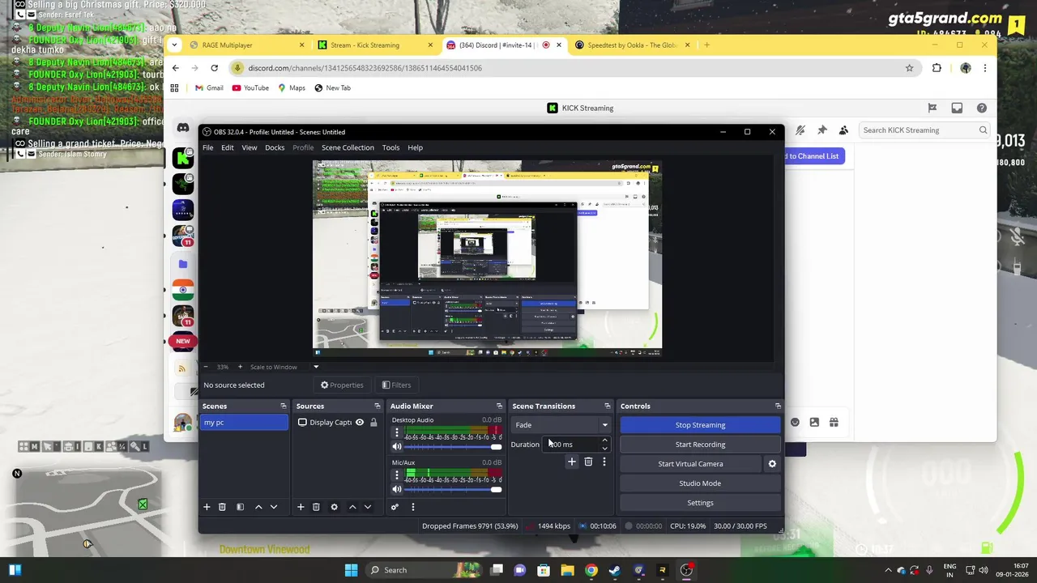Screen dimensions: 1037x583
Task: Open Mic/Aux three-dot options
Action: pos(397,475)
